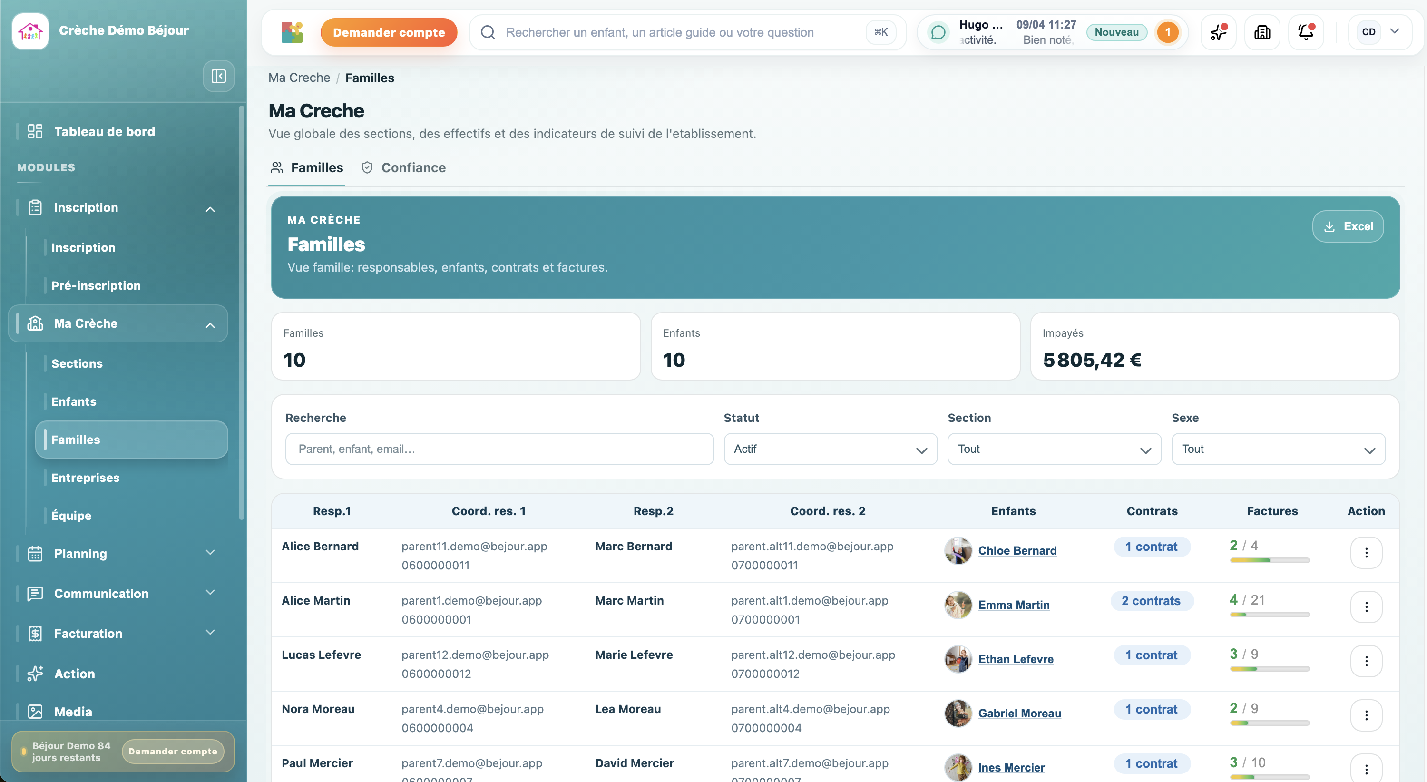Click the building icon in the top bar

[x=1262, y=31]
